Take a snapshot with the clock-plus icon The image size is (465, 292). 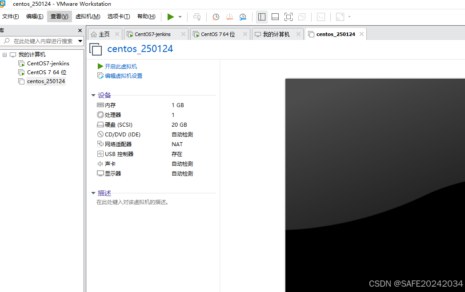click(x=216, y=17)
